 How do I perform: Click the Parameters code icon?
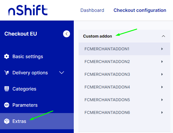point(7,105)
